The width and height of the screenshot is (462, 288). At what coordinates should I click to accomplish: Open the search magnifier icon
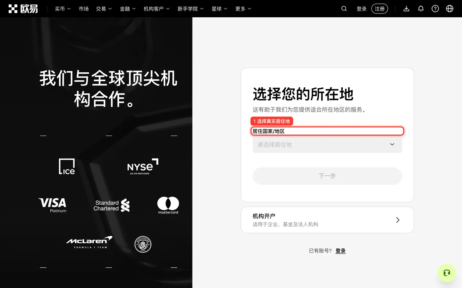click(x=344, y=9)
